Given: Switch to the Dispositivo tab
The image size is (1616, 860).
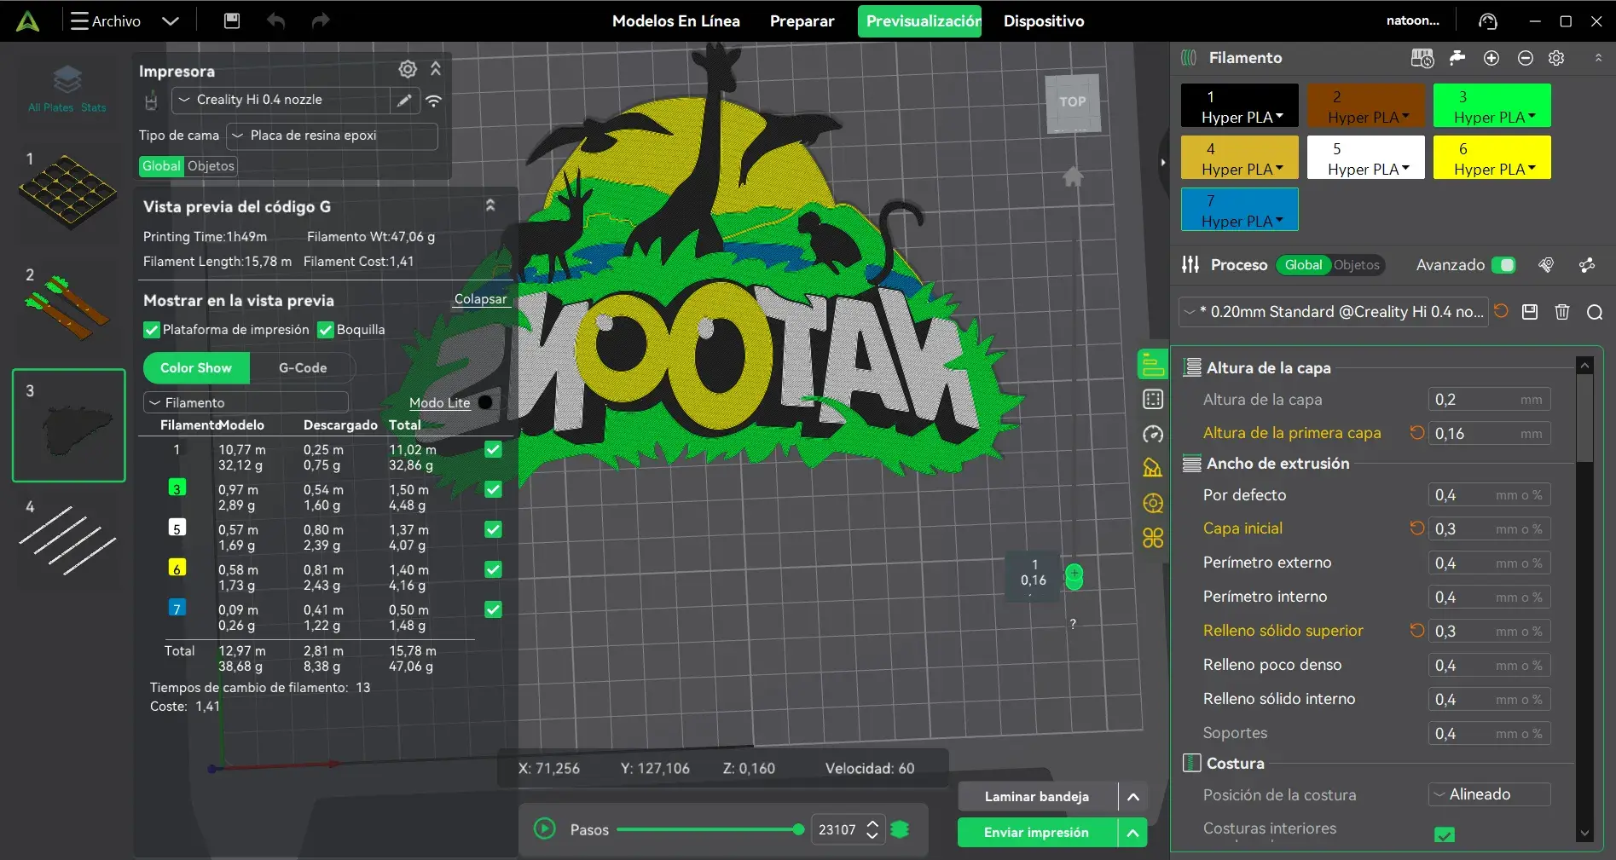Looking at the screenshot, I should (1044, 21).
